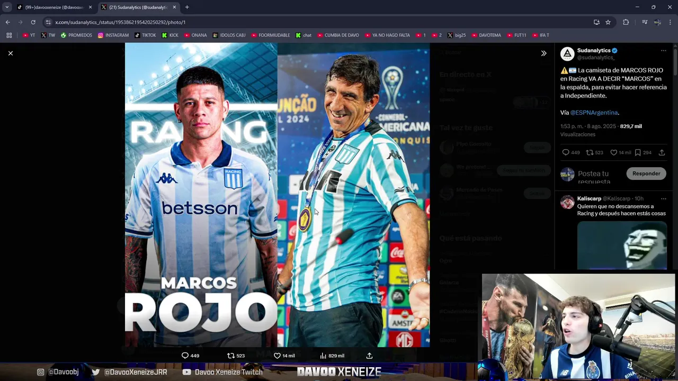This screenshot has width=678, height=381.
Task: Go back with the browser back arrow
Action: [x=7, y=22]
